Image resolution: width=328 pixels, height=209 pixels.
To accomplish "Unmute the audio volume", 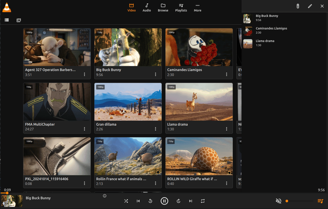I will [x=278, y=201].
